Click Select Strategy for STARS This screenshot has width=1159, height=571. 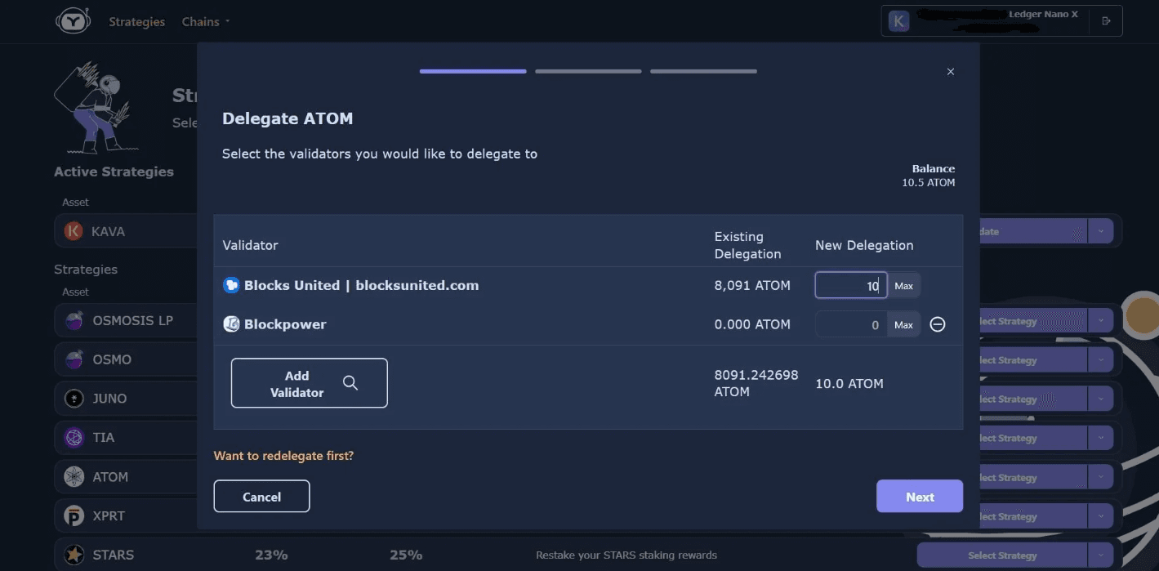(1002, 555)
